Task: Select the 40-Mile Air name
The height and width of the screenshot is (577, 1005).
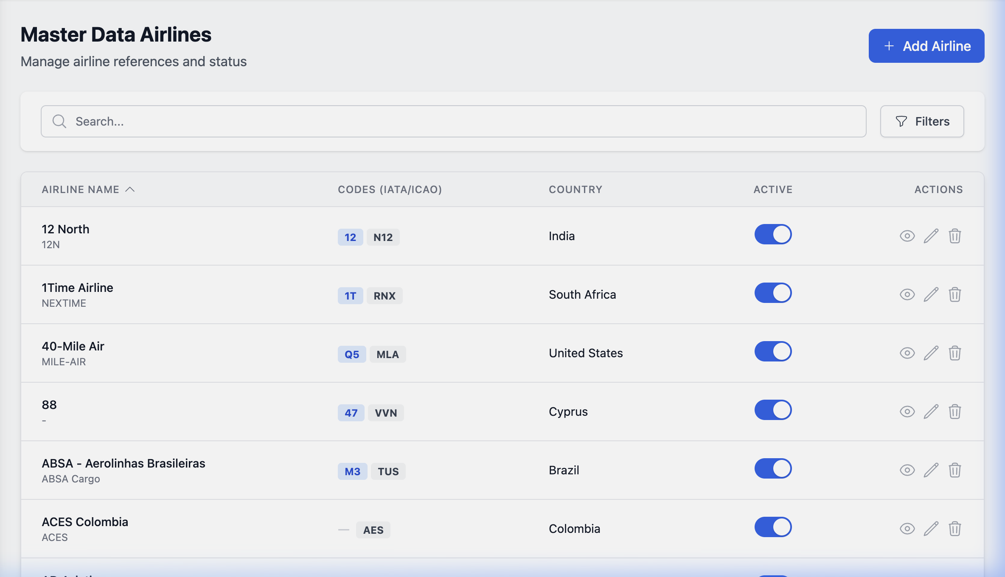Action: (x=73, y=346)
